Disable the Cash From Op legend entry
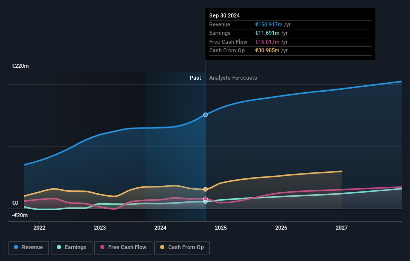Image resolution: width=410 pixels, height=261 pixels. (x=182, y=247)
